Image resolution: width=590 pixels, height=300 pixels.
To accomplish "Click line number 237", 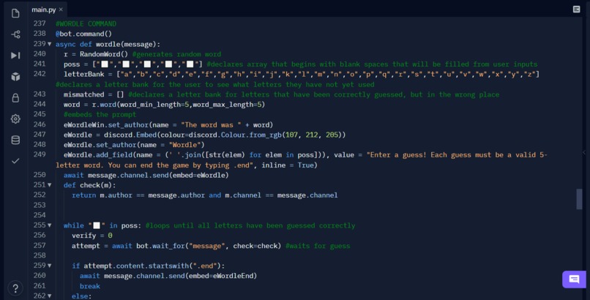I will [40, 23].
